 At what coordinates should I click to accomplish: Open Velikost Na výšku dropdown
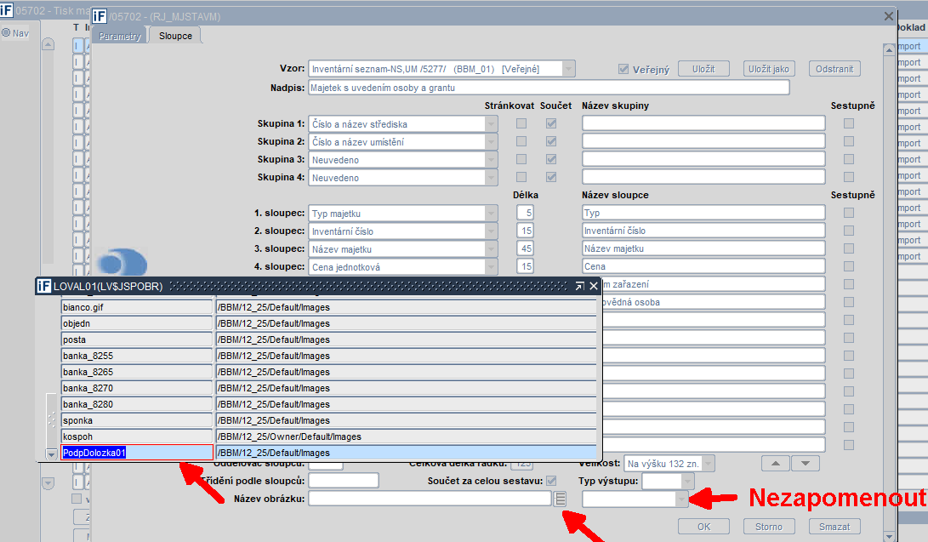click(709, 464)
